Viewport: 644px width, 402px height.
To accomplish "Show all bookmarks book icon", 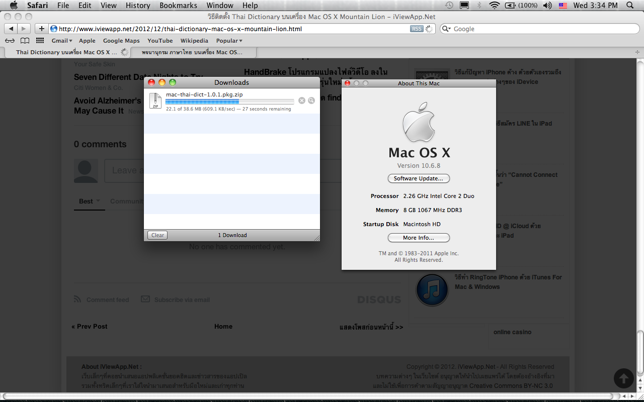I will point(25,41).
